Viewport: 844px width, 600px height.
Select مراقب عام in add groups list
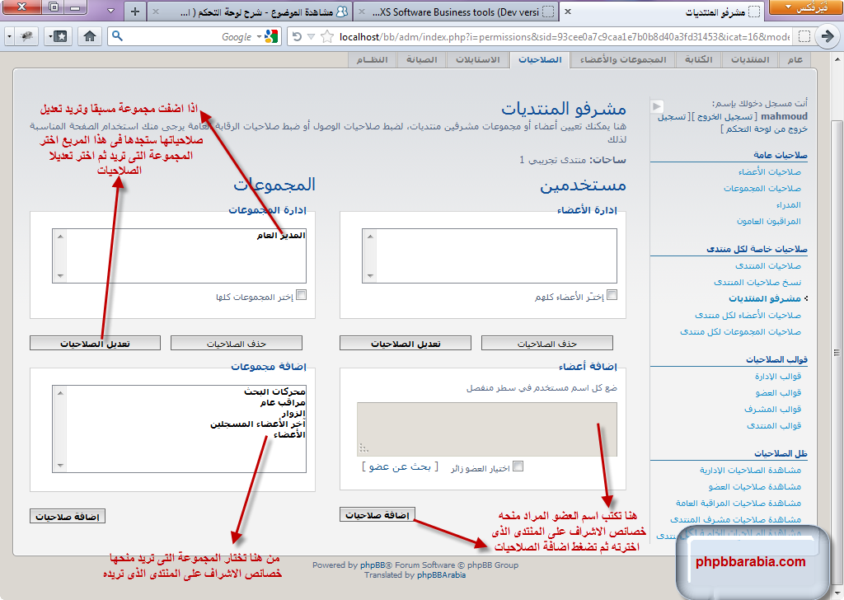(x=283, y=402)
